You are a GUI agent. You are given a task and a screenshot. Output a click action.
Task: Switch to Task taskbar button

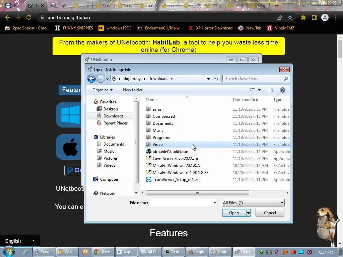(x=174, y=252)
